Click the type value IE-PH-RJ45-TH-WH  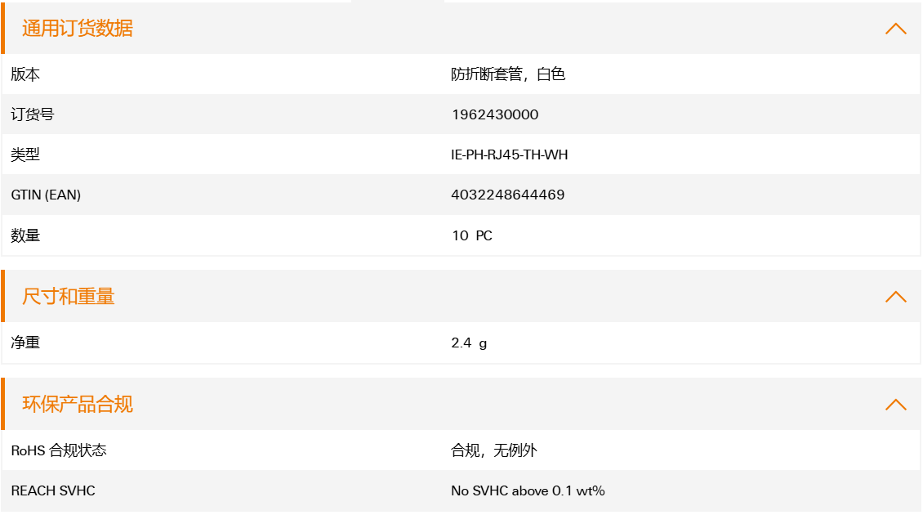[509, 154]
